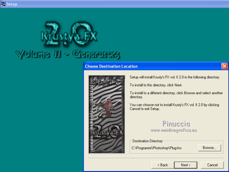This screenshot has width=229, height=172.
Task: Go back with the Back button
Action: tap(163, 165)
